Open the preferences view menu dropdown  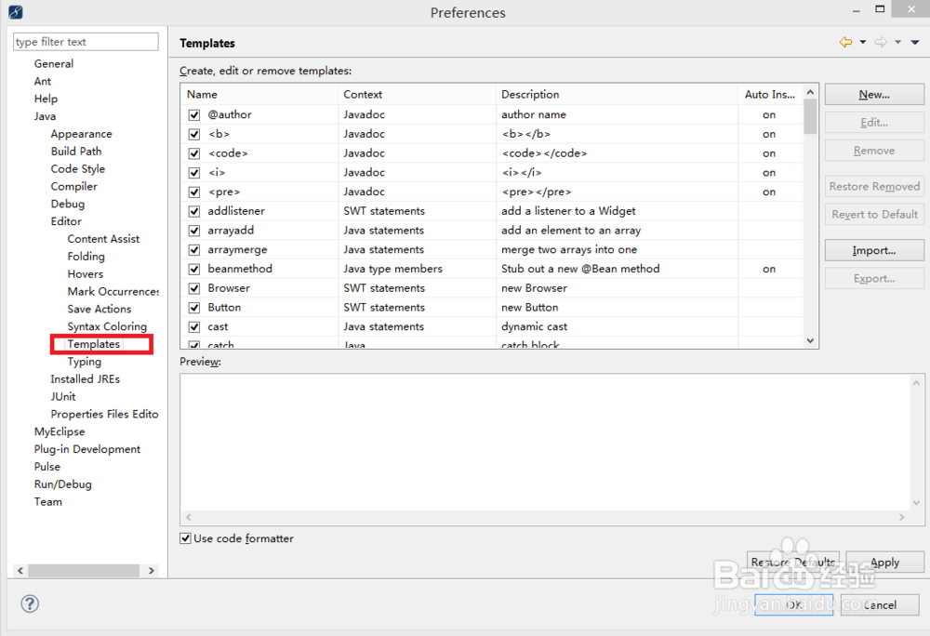(915, 42)
